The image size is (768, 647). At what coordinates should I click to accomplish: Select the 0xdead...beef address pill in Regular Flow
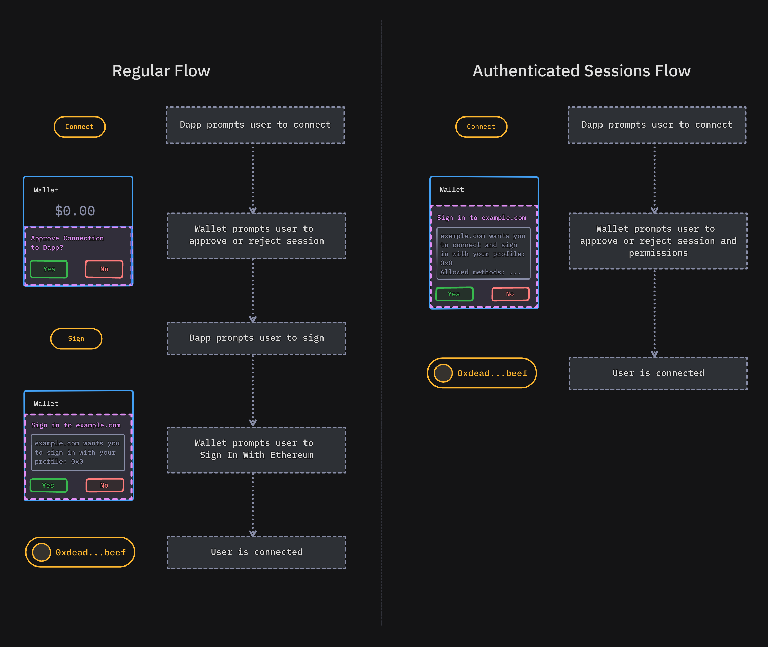(79, 552)
